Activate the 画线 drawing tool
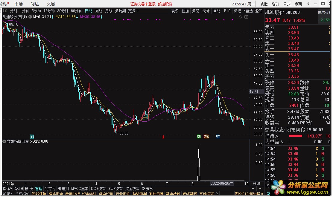The width and height of the screenshot is (333, 197). tap(216, 11)
